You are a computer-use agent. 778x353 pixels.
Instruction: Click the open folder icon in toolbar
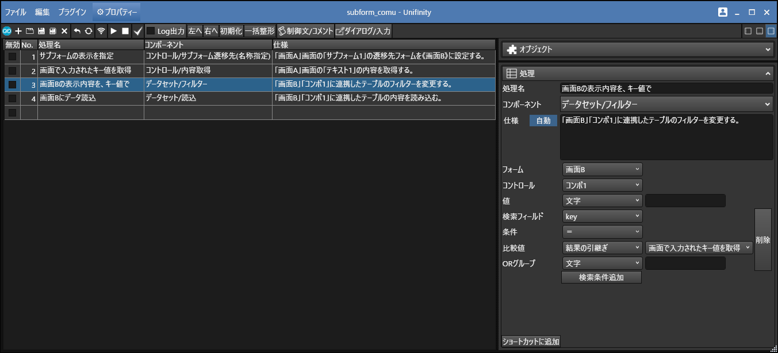(30, 31)
